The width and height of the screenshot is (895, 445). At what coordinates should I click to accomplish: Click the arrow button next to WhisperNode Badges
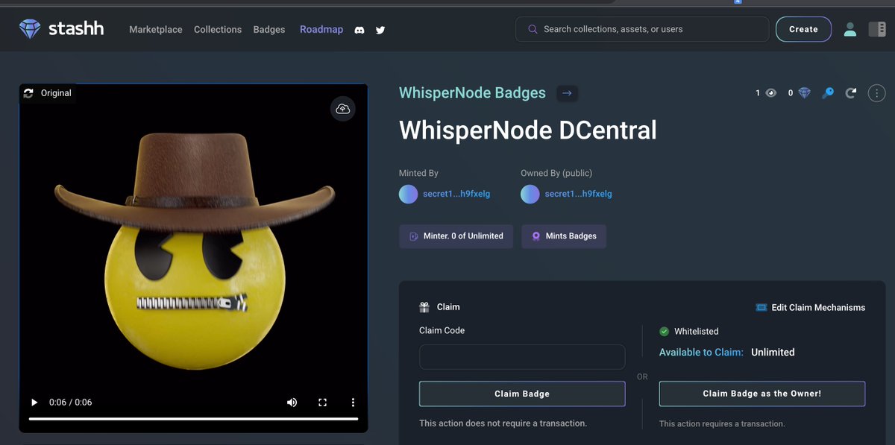567,93
